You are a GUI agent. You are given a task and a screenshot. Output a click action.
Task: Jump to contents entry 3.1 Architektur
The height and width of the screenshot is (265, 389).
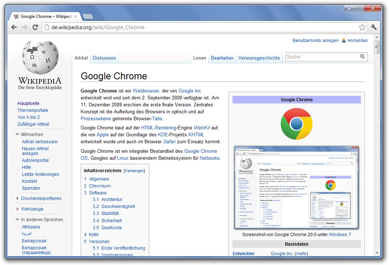pyautogui.click(x=107, y=199)
